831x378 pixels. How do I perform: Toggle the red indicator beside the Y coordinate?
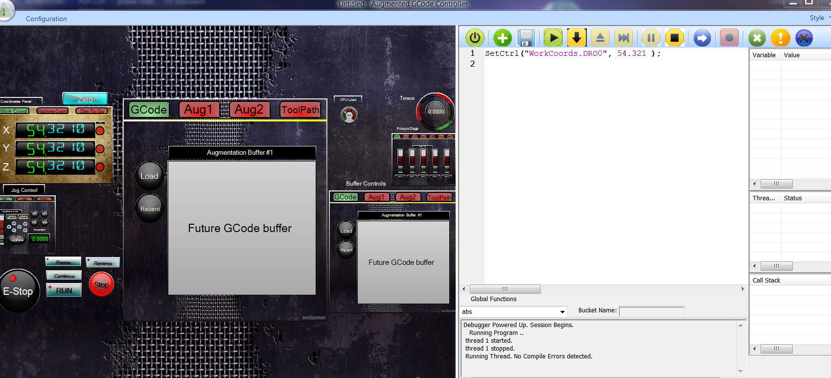(x=100, y=149)
